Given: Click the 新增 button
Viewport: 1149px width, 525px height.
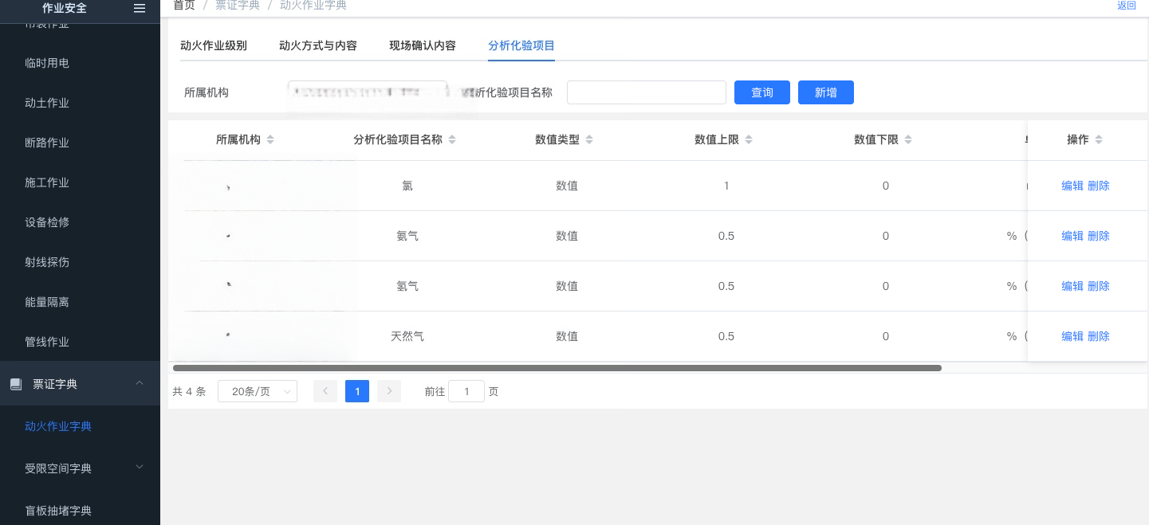Looking at the screenshot, I should tap(826, 92).
